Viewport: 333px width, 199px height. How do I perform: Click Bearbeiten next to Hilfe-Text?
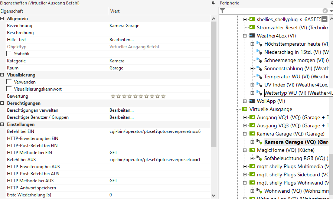click(x=121, y=40)
